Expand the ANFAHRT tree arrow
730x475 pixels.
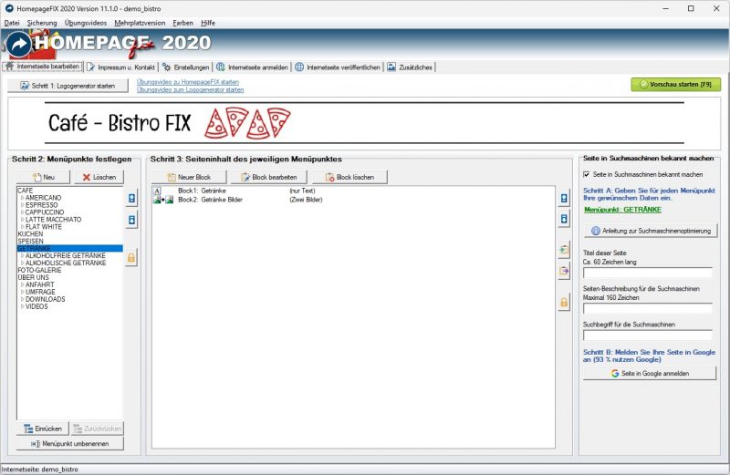(x=22, y=284)
